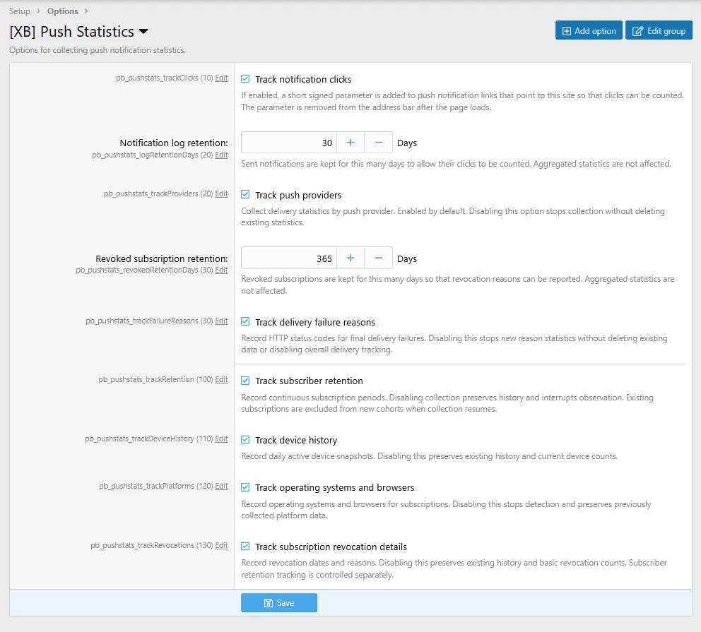The image size is (701, 632).
Task: Toggle Track delivery failure reasons checkbox
Action: 245,321
